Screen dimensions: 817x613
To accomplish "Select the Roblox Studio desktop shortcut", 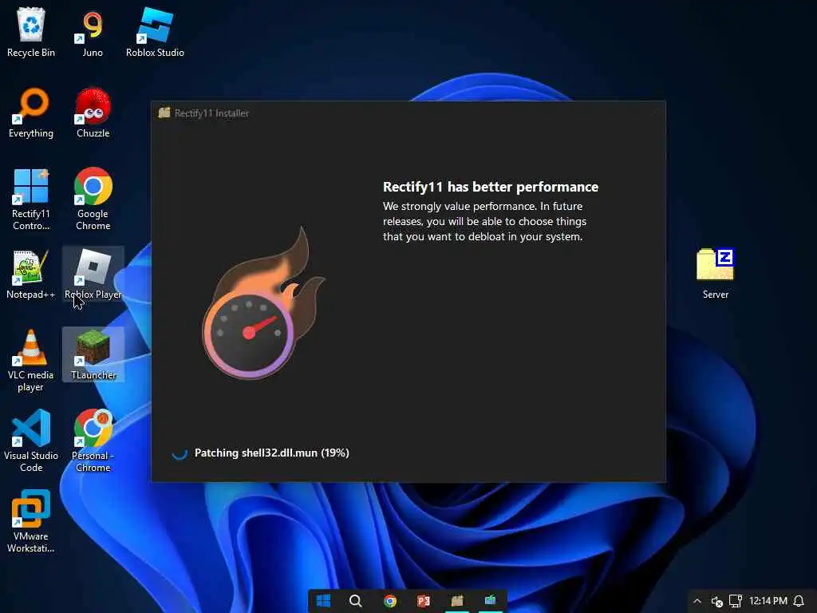I will coord(155,32).
